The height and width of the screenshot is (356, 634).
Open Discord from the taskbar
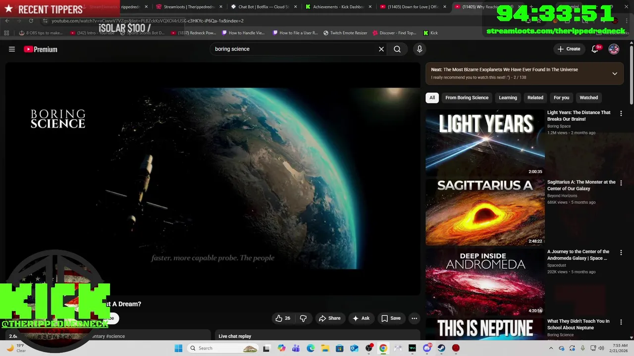(427, 348)
